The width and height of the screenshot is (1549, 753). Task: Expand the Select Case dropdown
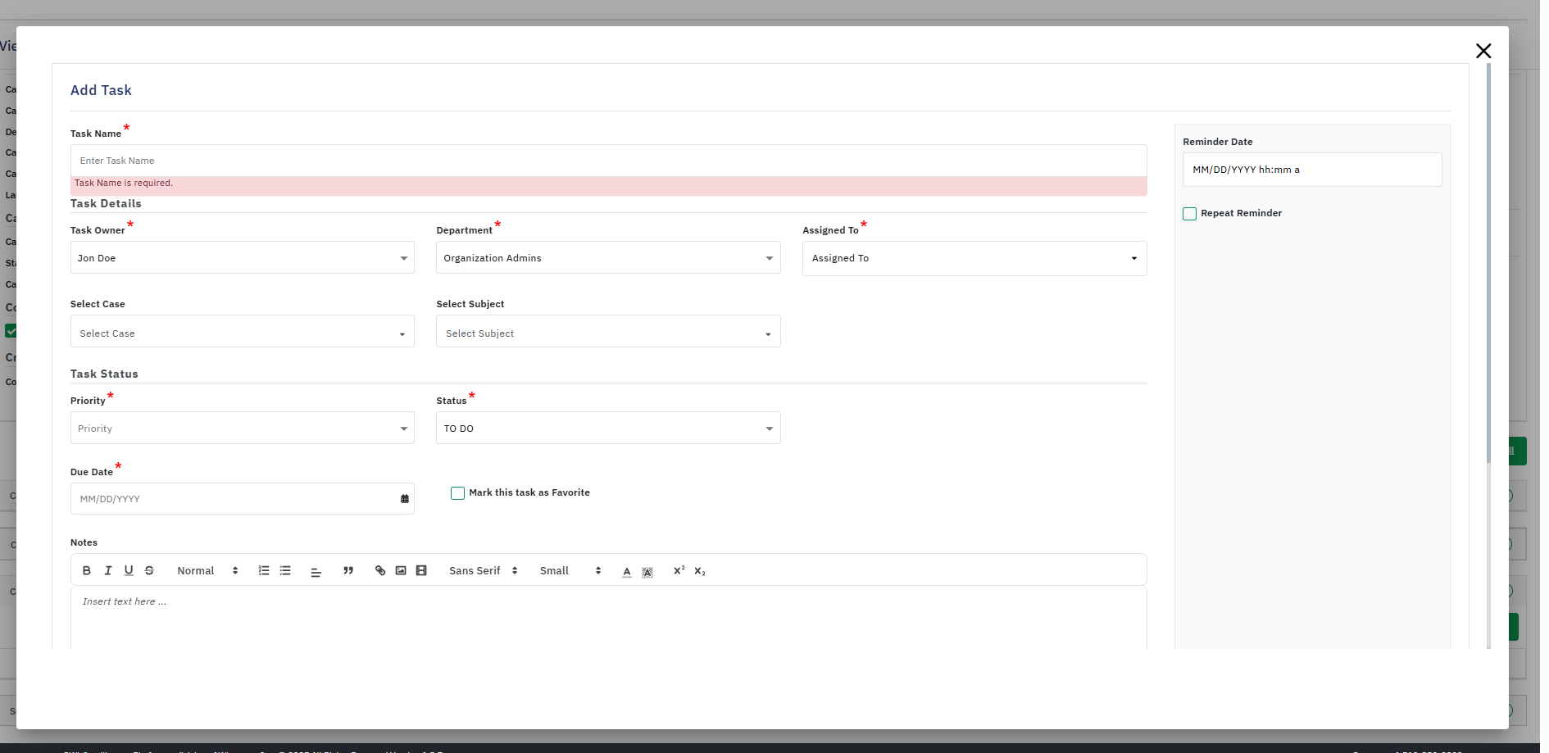point(242,333)
